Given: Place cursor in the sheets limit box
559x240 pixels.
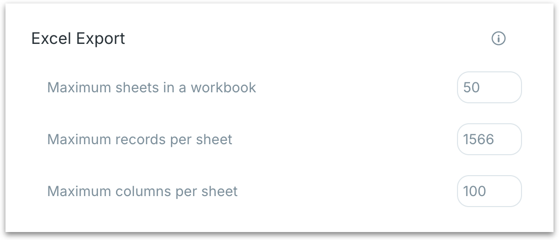Looking at the screenshot, I should 489,87.
